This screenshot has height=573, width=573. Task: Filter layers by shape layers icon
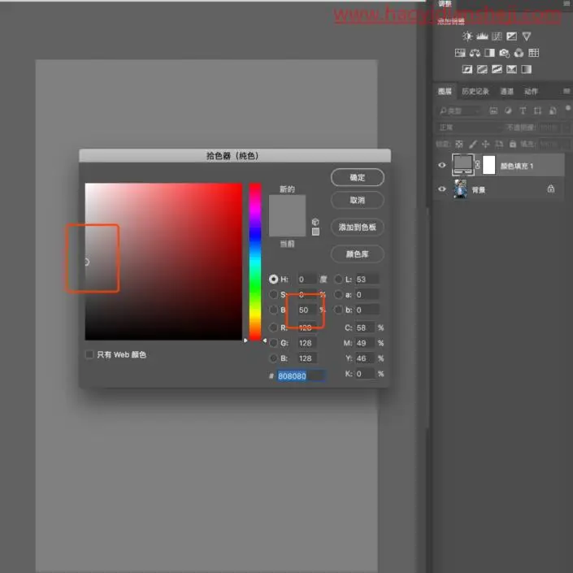click(537, 111)
